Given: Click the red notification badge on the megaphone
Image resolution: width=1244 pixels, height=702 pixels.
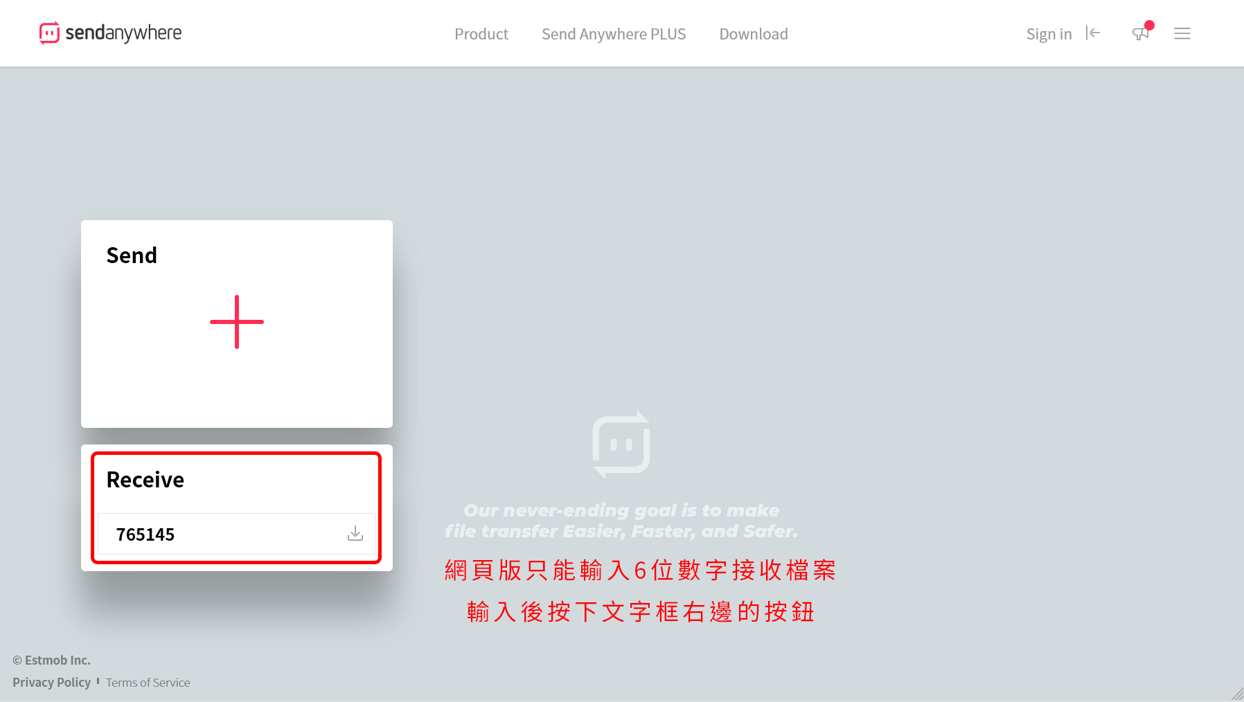Looking at the screenshot, I should [x=1150, y=24].
